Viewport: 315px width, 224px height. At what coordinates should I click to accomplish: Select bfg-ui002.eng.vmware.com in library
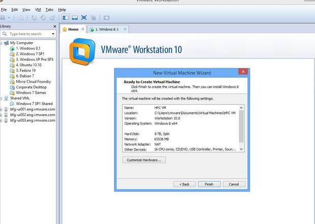pos(33,115)
